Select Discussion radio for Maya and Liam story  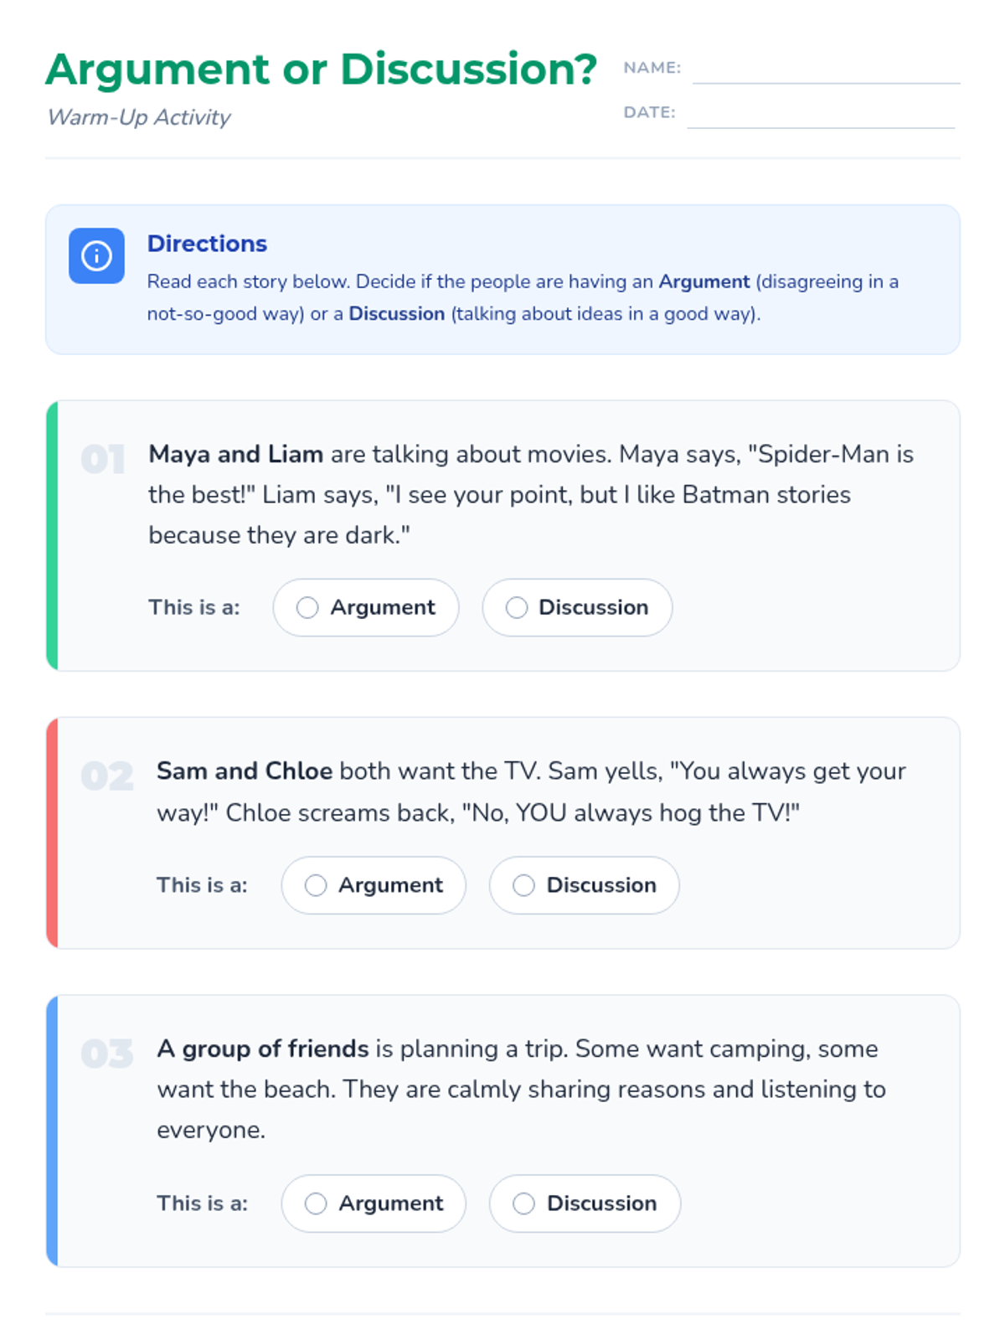(577, 607)
